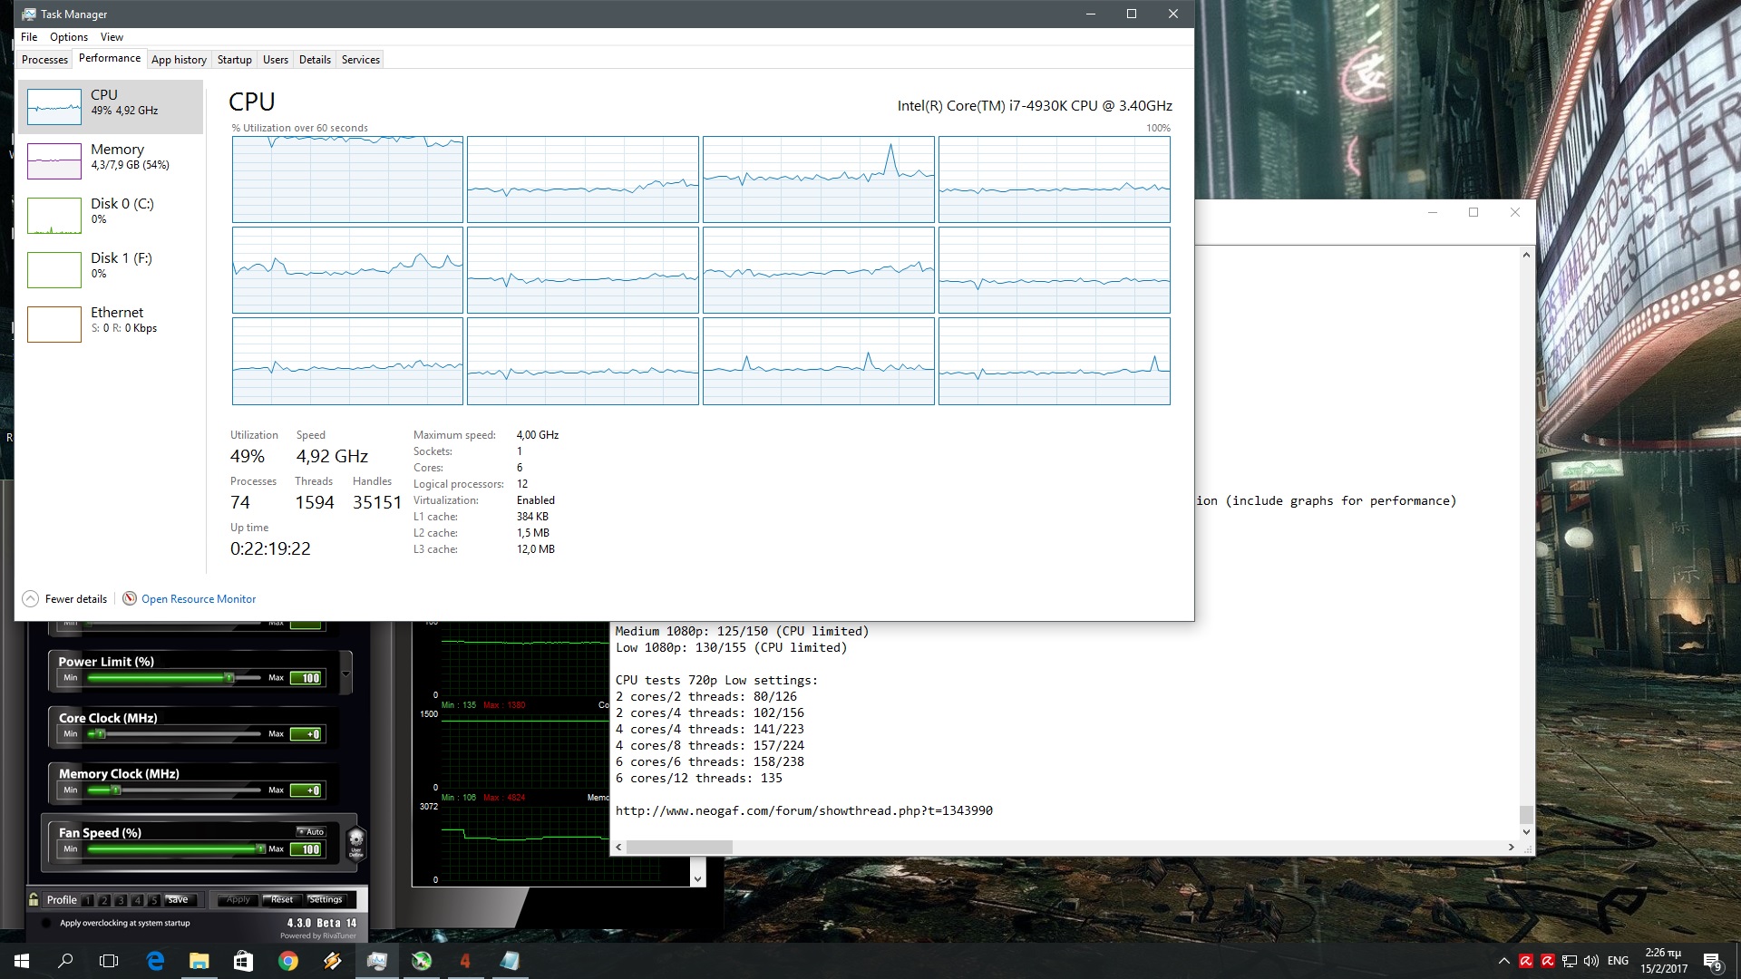Viewport: 1741px width, 979px height.
Task: Click the Core Clock slider handle
Action: (x=100, y=734)
